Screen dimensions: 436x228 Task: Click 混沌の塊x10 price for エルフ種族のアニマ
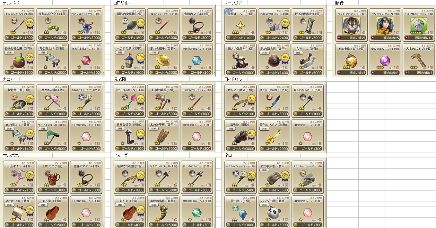[x=418, y=37]
